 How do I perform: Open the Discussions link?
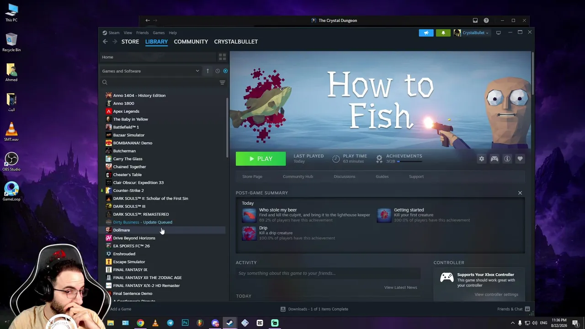pyautogui.click(x=345, y=176)
